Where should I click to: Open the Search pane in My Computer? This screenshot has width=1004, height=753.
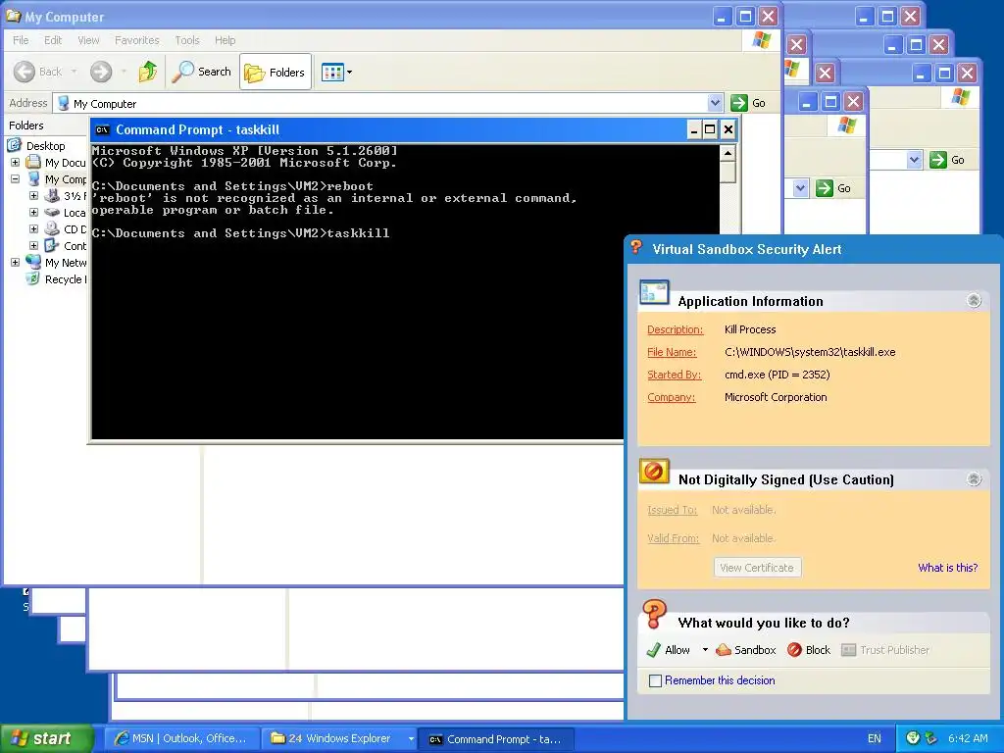tap(202, 72)
